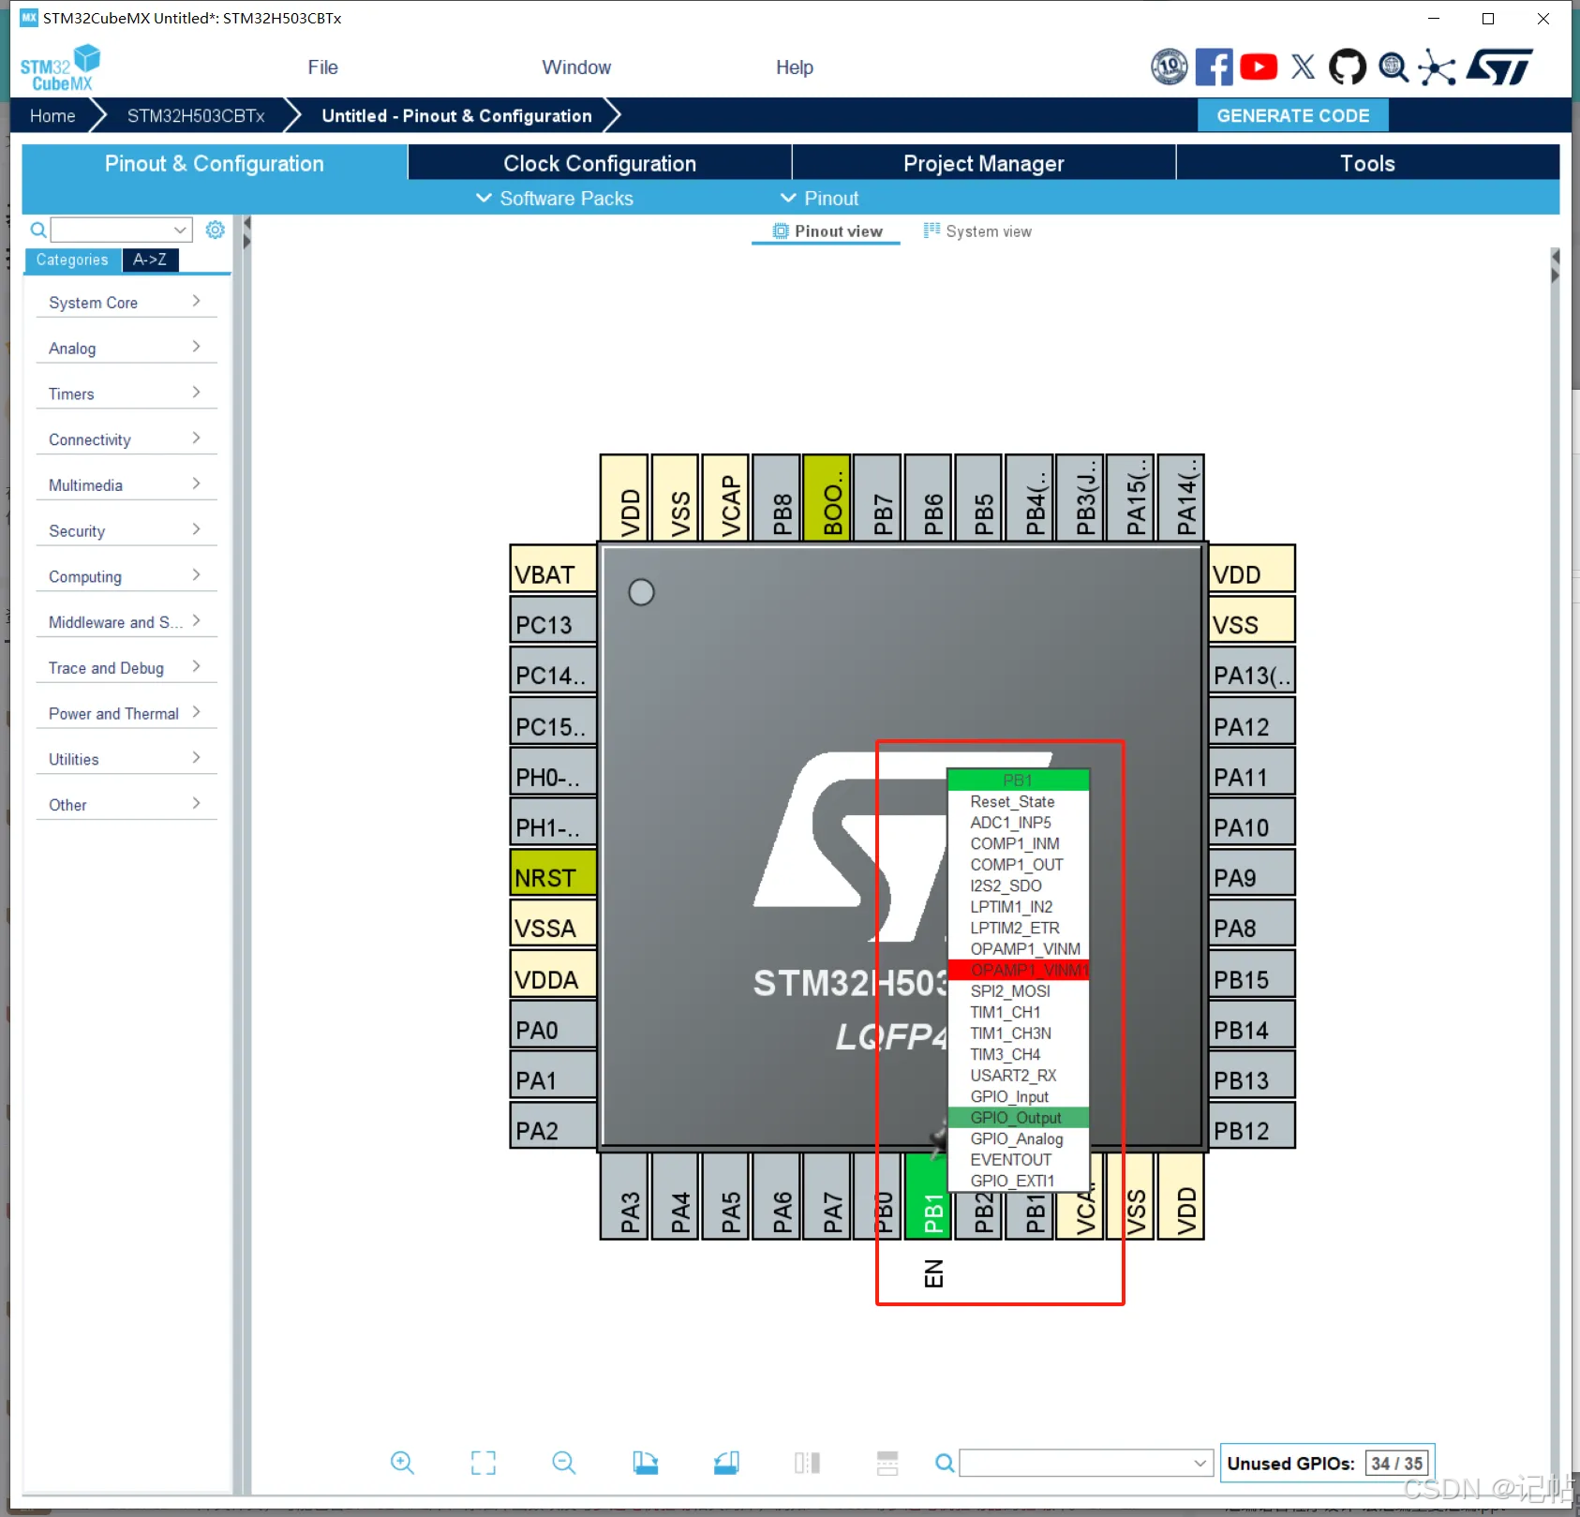Open the File menu

tap(322, 67)
